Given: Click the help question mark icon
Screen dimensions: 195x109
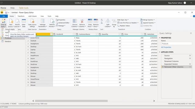Looking at the screenshot, I should (194, 16).
